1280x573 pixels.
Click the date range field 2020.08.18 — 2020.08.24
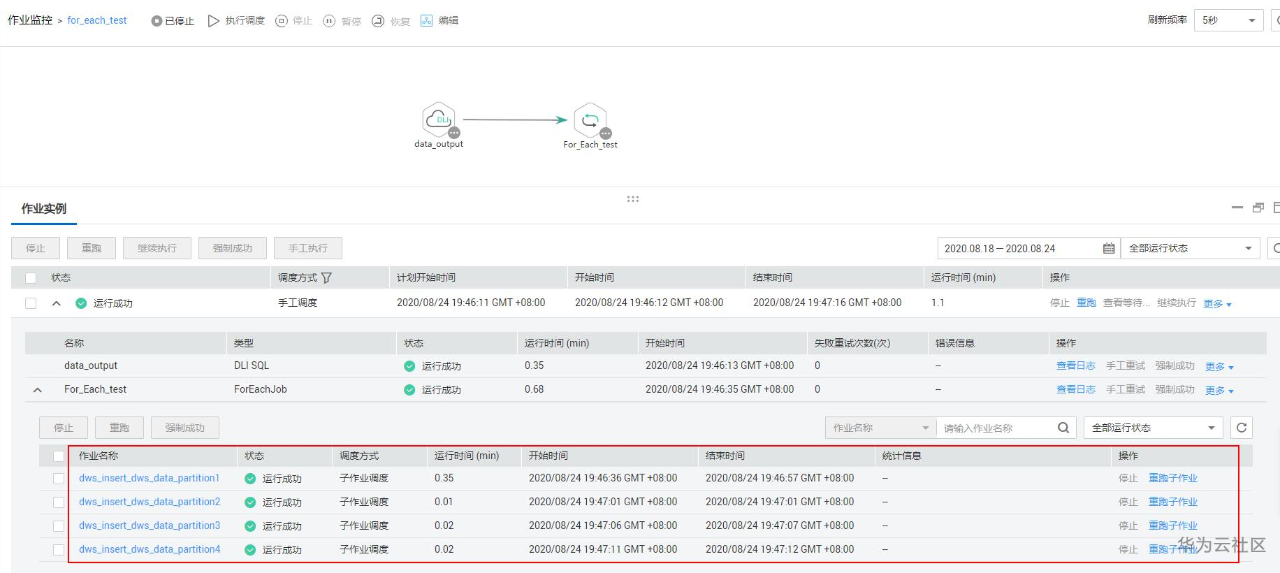pyautogui.click(x=1028, y=248)
